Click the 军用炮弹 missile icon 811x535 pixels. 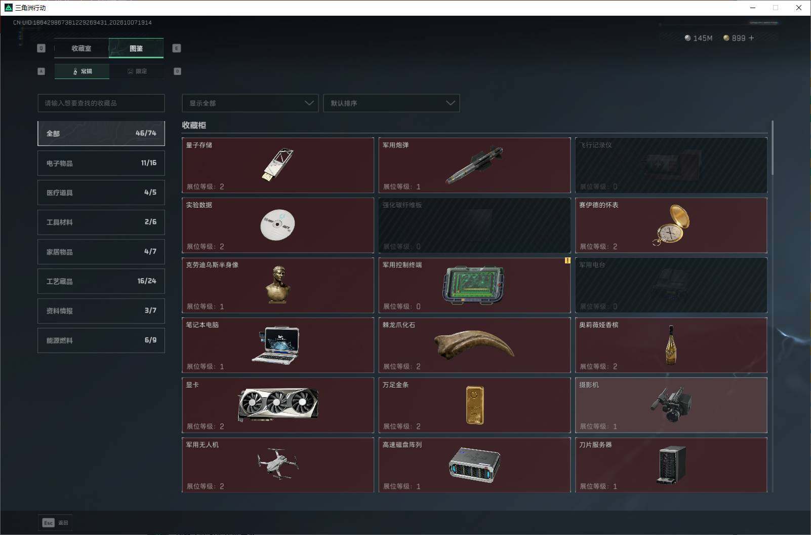(474, 165)
